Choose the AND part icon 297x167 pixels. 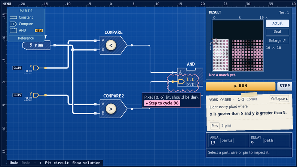(13, 30)
